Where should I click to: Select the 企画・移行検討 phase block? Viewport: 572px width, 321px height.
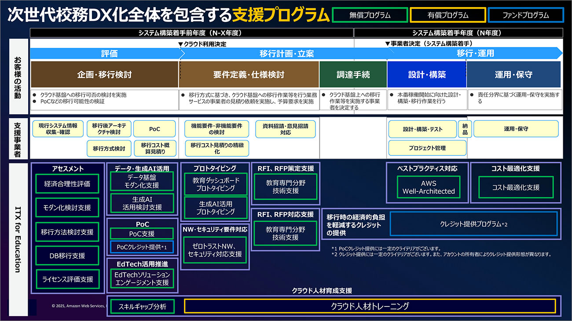104,75
